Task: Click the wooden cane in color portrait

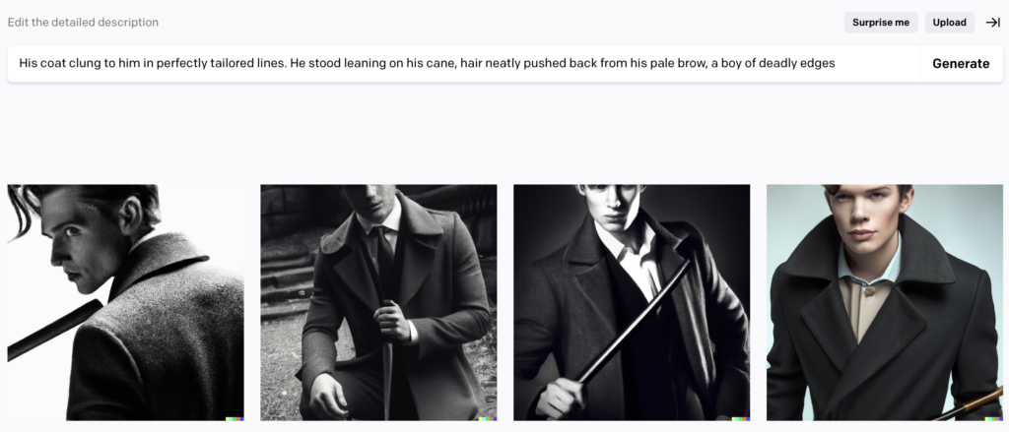Action: coord(972,405)
